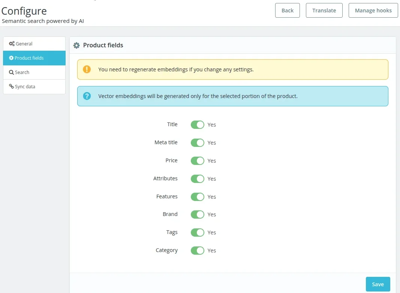Turn off the Brand toggle

197,214
